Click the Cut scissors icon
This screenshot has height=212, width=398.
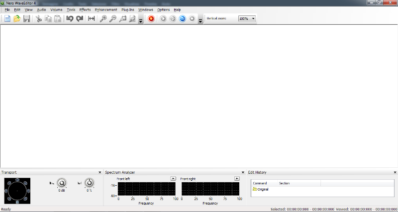point(38,19)
